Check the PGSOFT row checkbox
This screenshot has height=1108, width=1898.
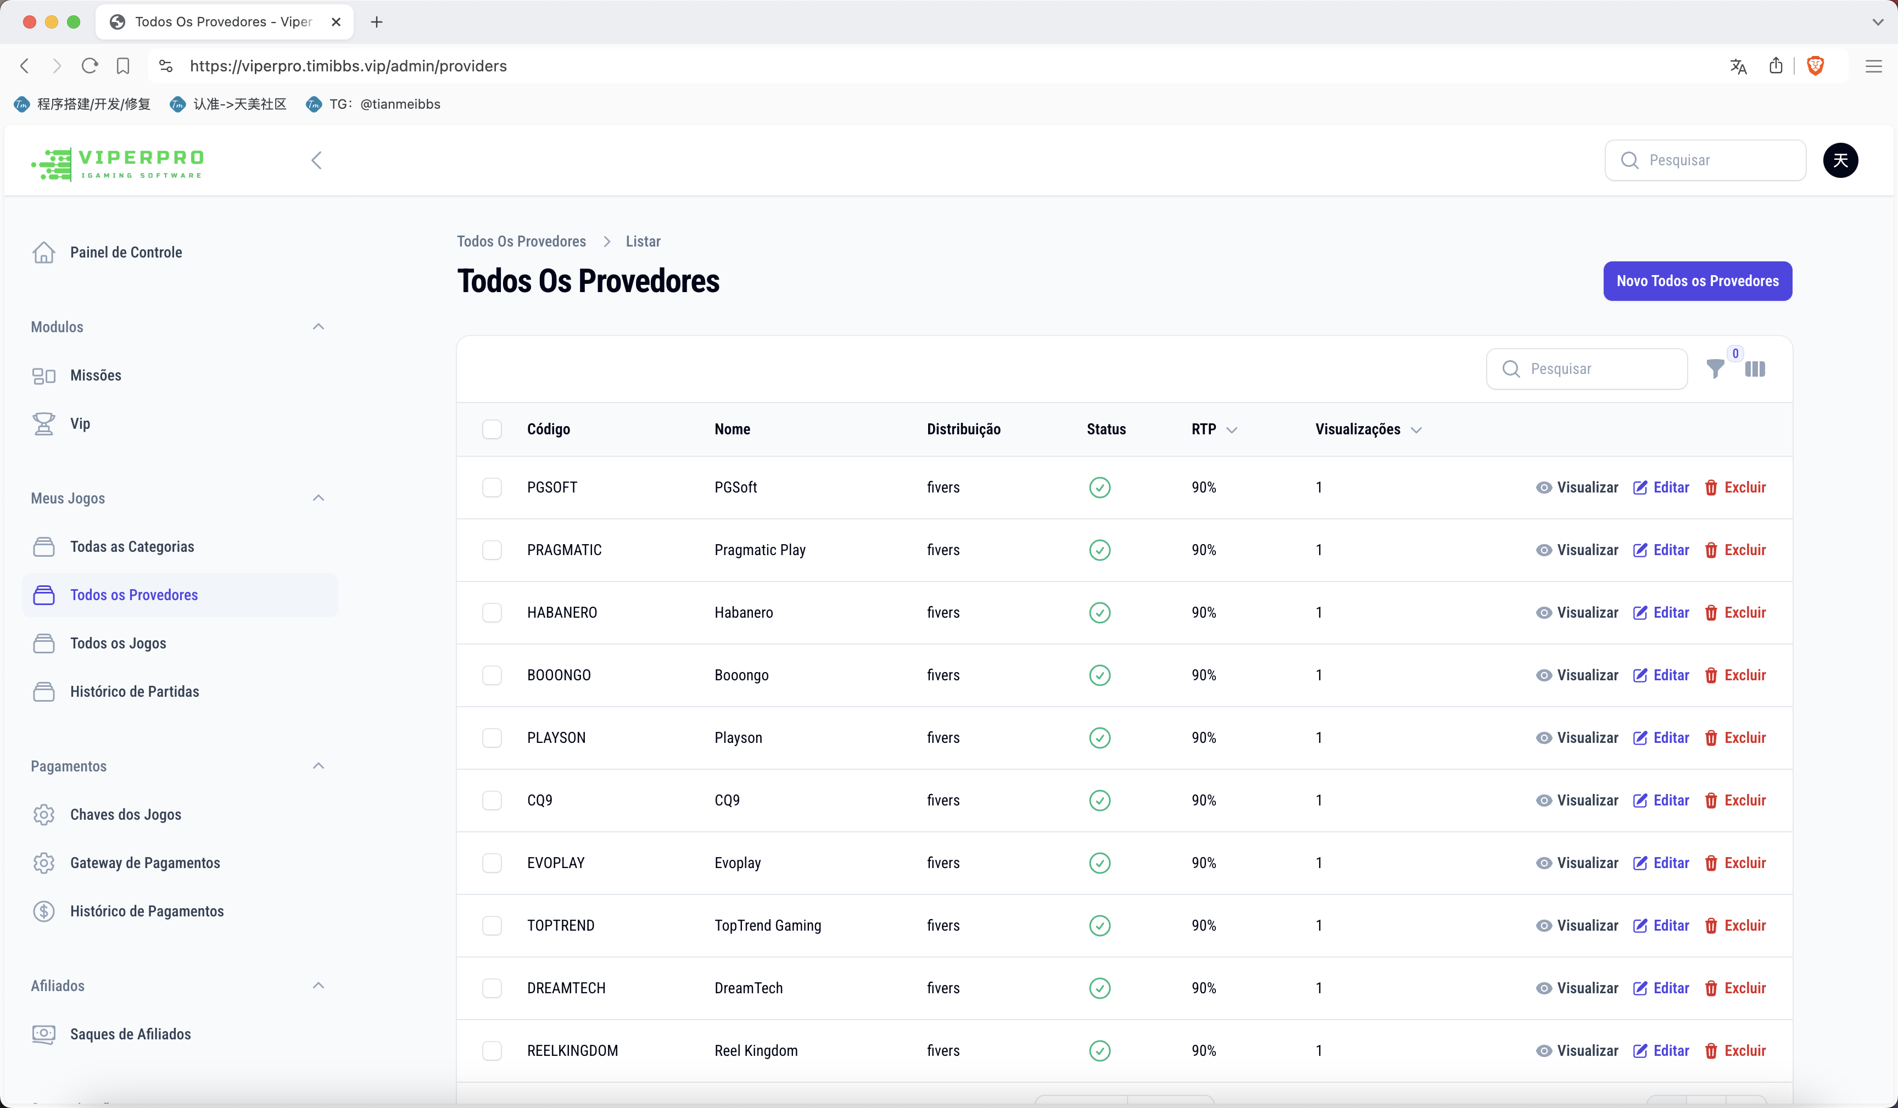[x=492, y=488]
